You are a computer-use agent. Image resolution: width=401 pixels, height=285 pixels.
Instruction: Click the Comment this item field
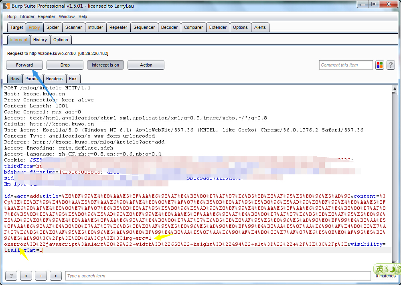tap(346, 65)
